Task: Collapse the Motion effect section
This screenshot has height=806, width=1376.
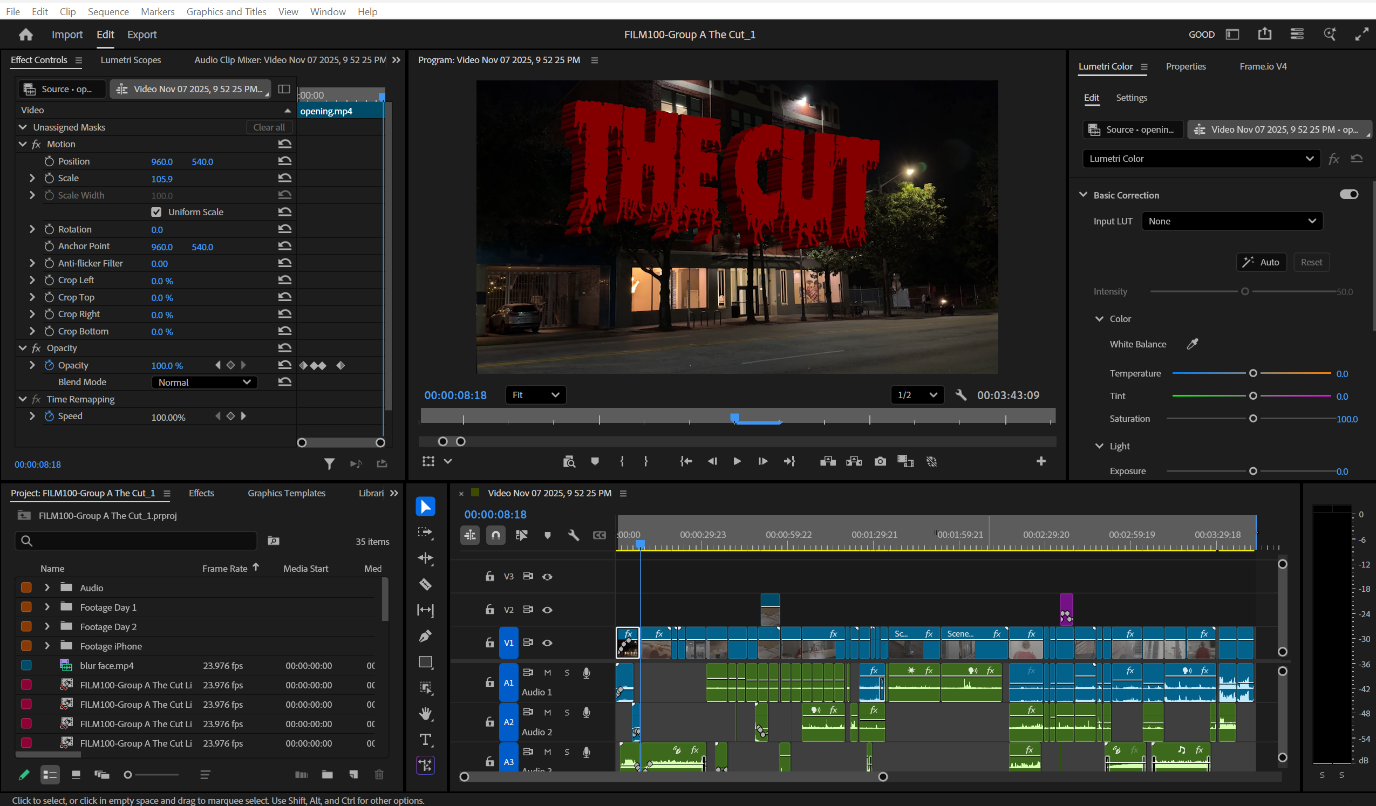Action: 22,144
